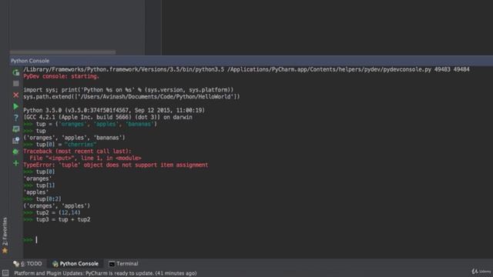Click the green bug debug icon
The height and width of the screenshot is (277, 493).
click(15, 152)
